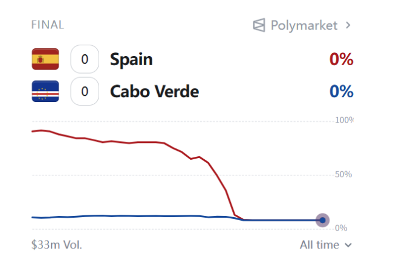
Task: Click the Cabo Verde team name
Action: pyautogui.click(x=154, y=91)
